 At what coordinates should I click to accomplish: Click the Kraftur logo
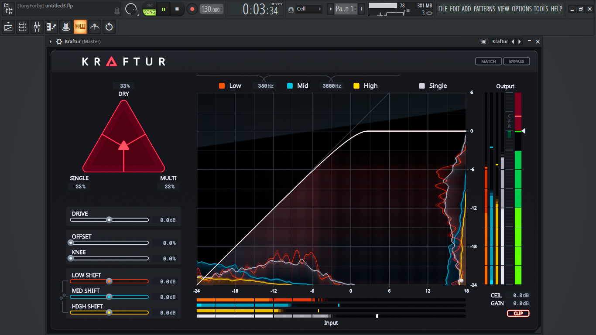pyautogui.click(x=124, y=62)
